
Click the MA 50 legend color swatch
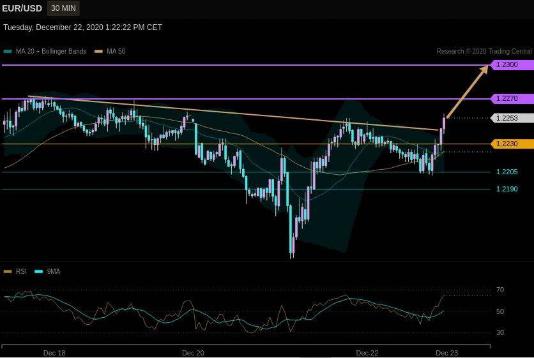[x=98, y=52]
